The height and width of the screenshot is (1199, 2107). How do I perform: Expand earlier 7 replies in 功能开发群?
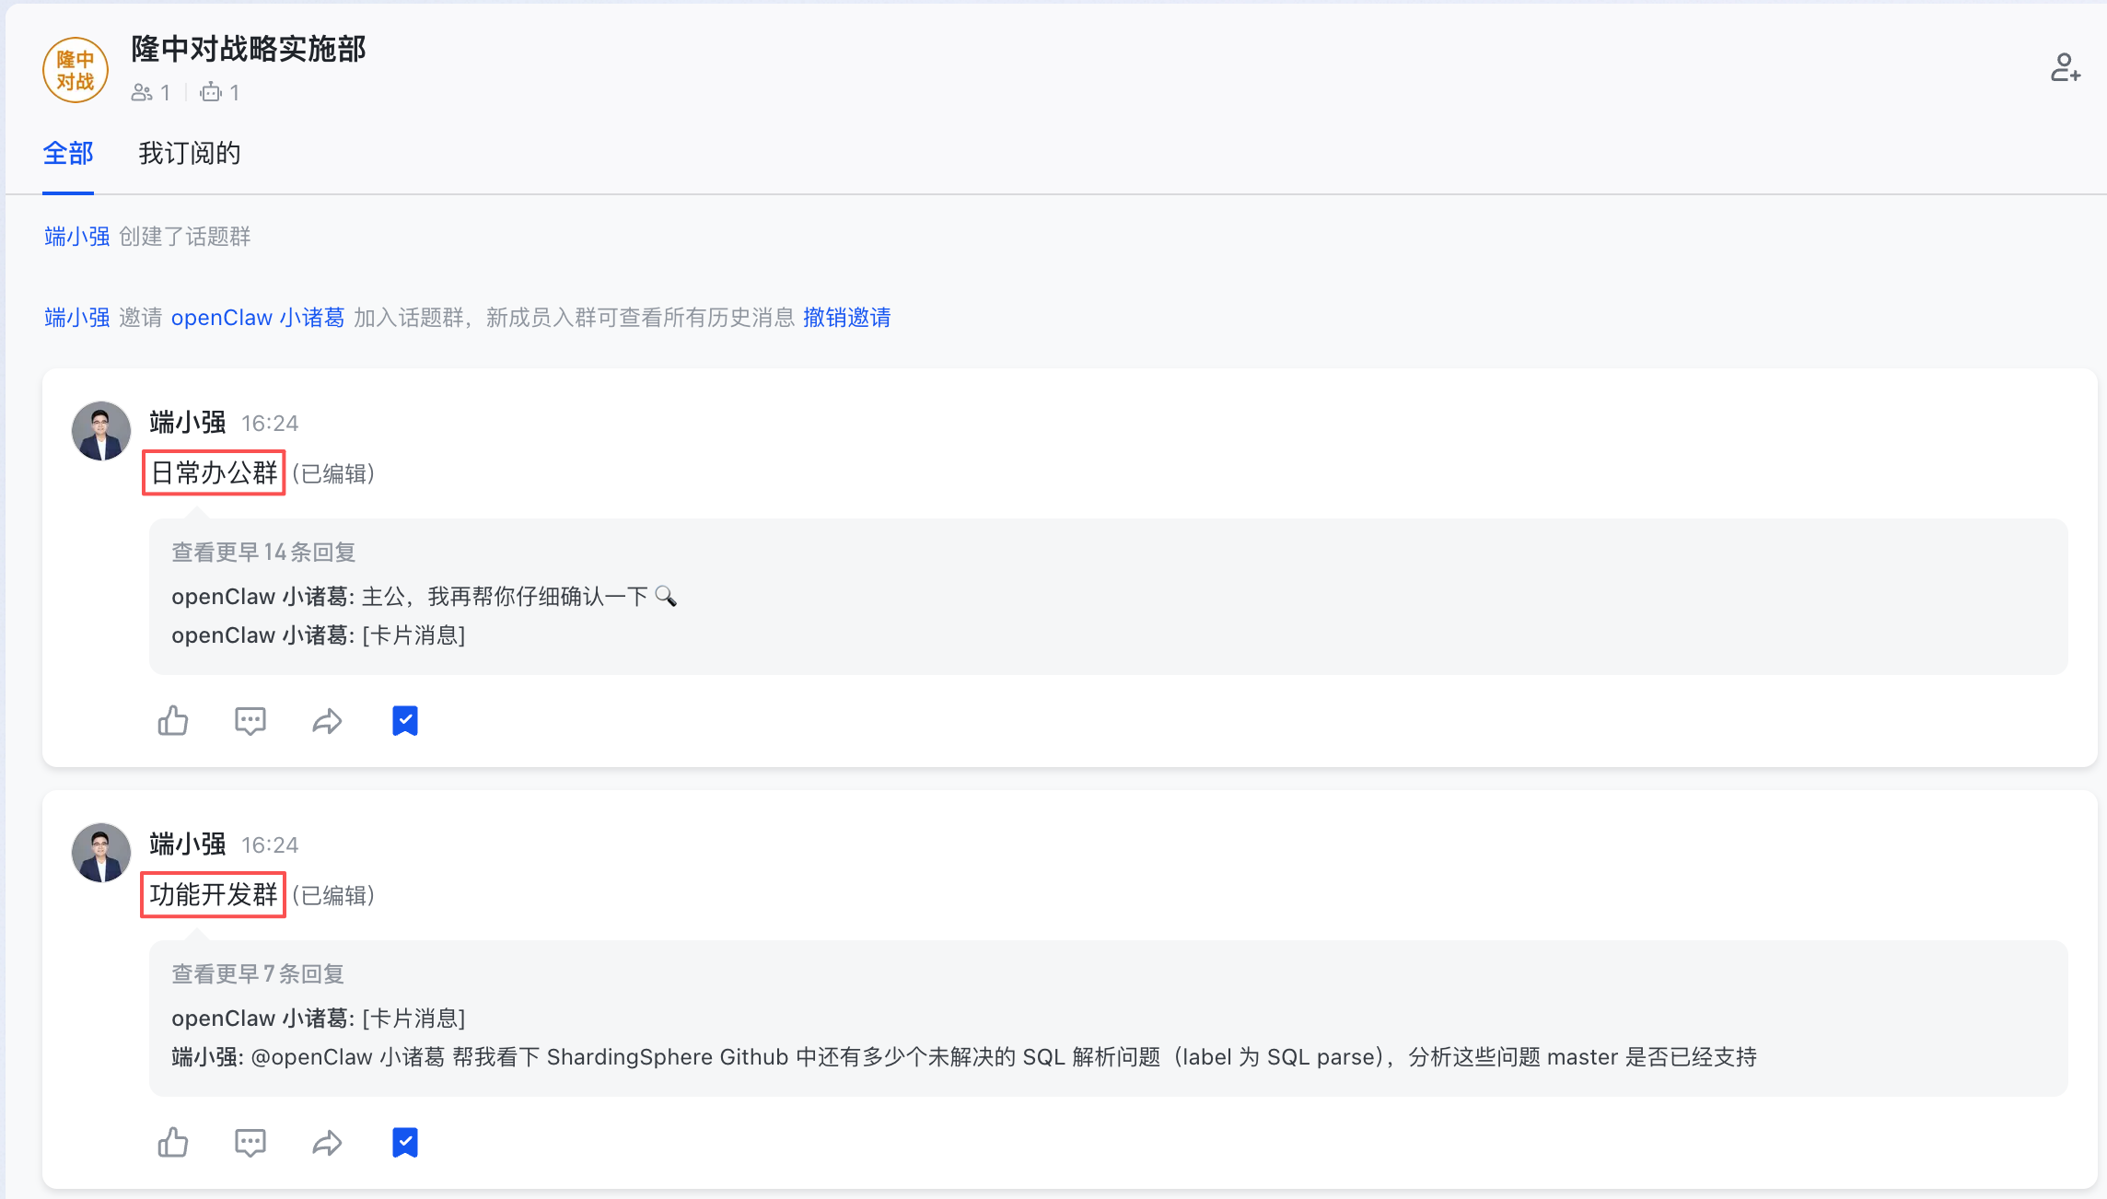click(x=258, y=973)
